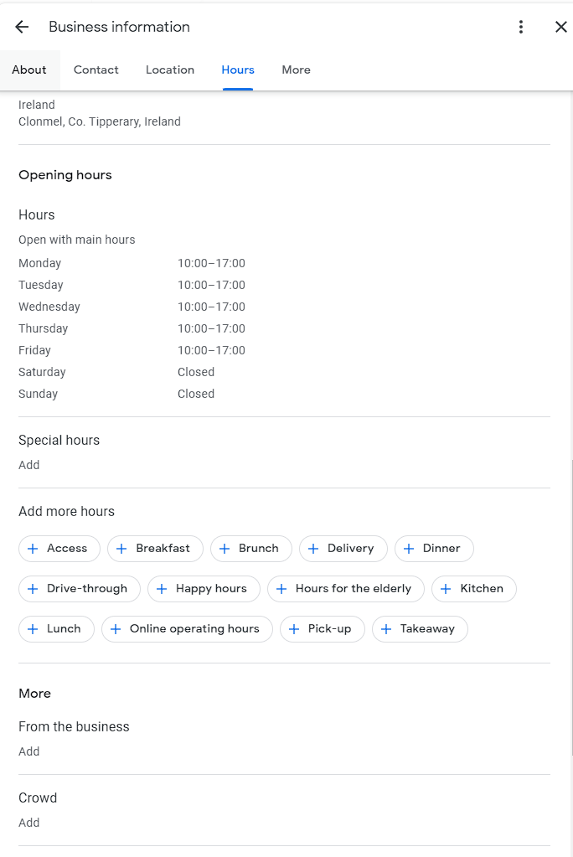Click the plus icon on Happy hours chip
The image size is (573, 857).
[x=162, y=589]
